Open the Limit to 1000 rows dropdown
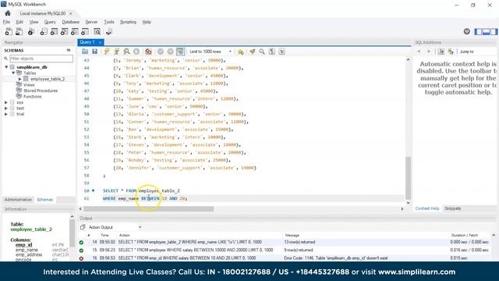Image resolution: width=499 pixels, height=281 pixels. pos(211,52)
